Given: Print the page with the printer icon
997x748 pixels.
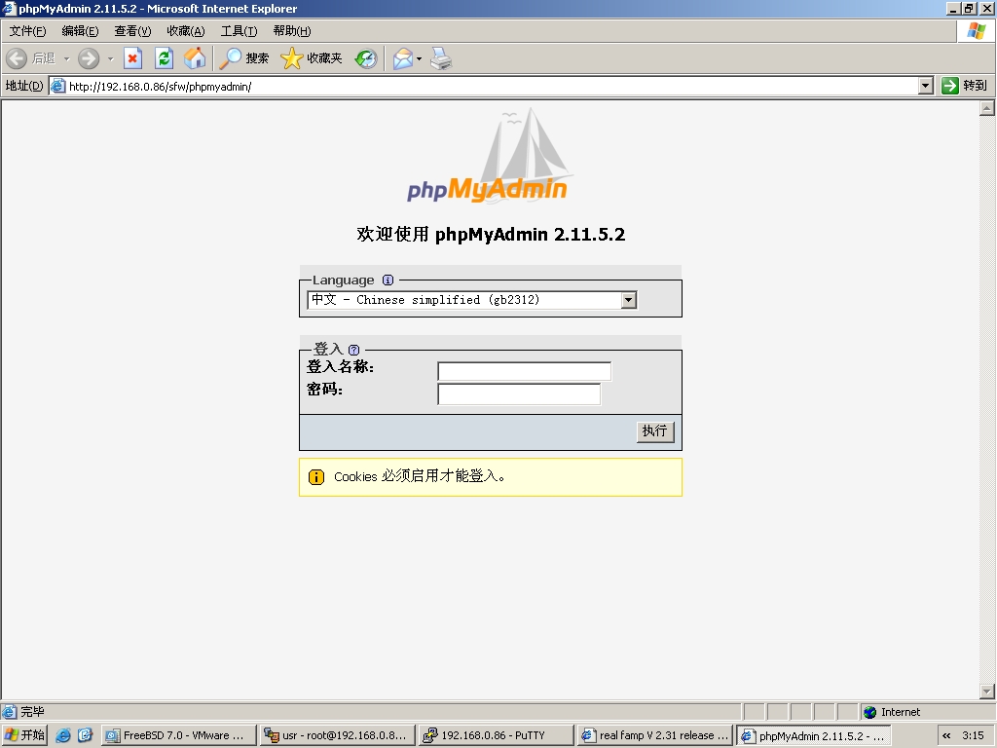Looking at the screenshot, I should coord(441,58).
